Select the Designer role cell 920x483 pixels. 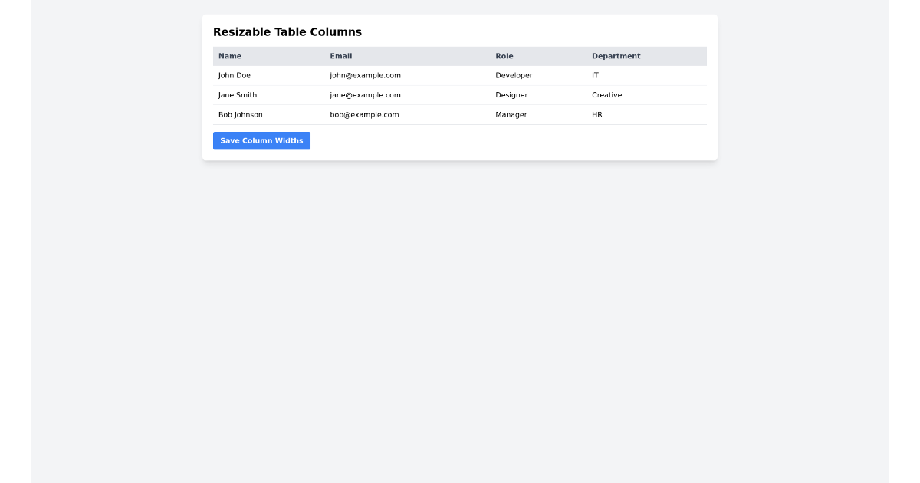tap(511, 94)
